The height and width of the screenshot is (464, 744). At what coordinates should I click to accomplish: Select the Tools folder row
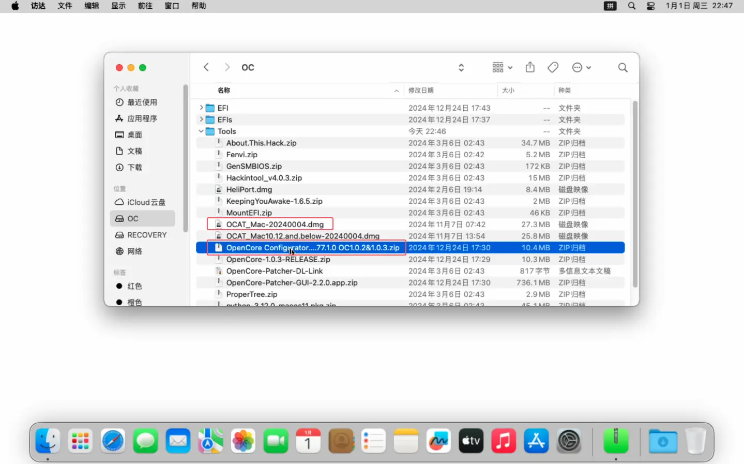coord(410,131)
